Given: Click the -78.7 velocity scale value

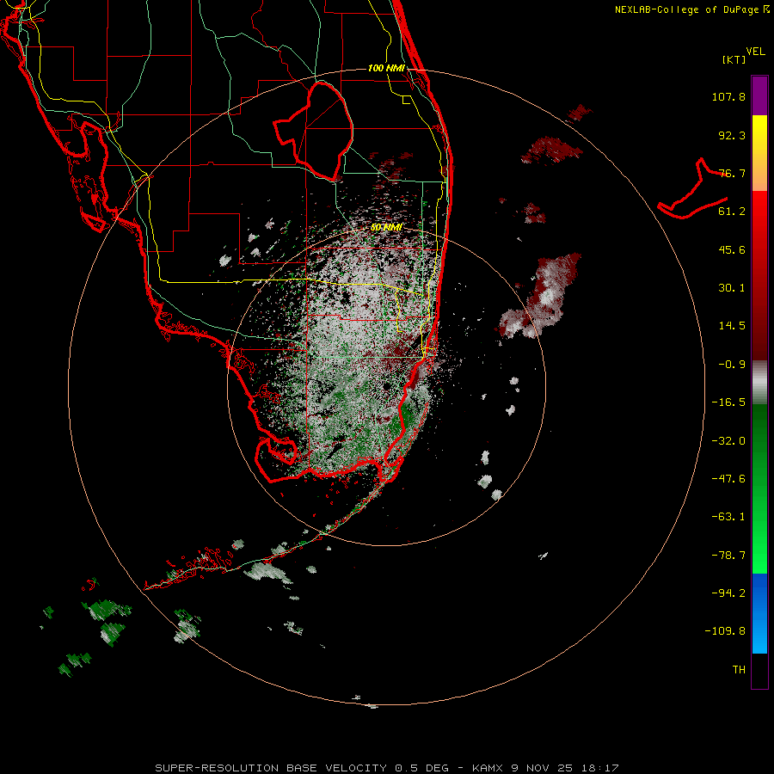Looking at the screenshot, I should pyautogui.click(x=728, y=556).
